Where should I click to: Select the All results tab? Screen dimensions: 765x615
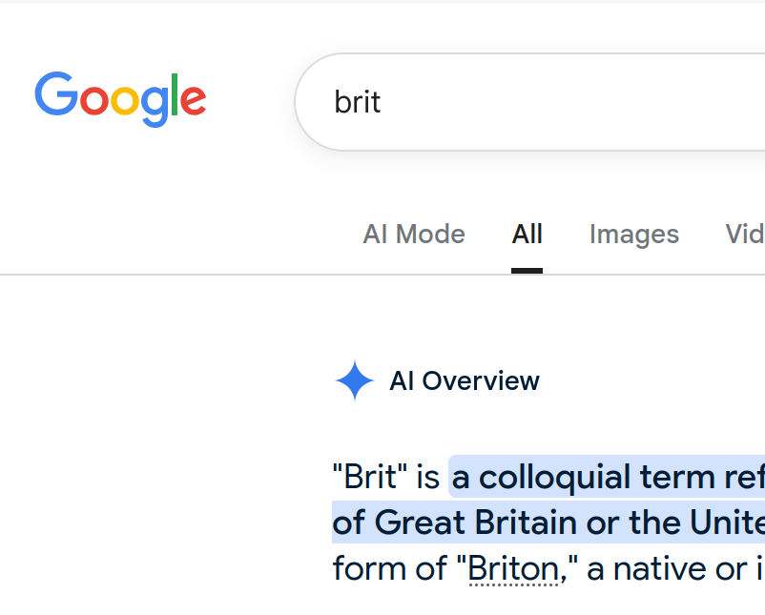click(x=527, y=235)
